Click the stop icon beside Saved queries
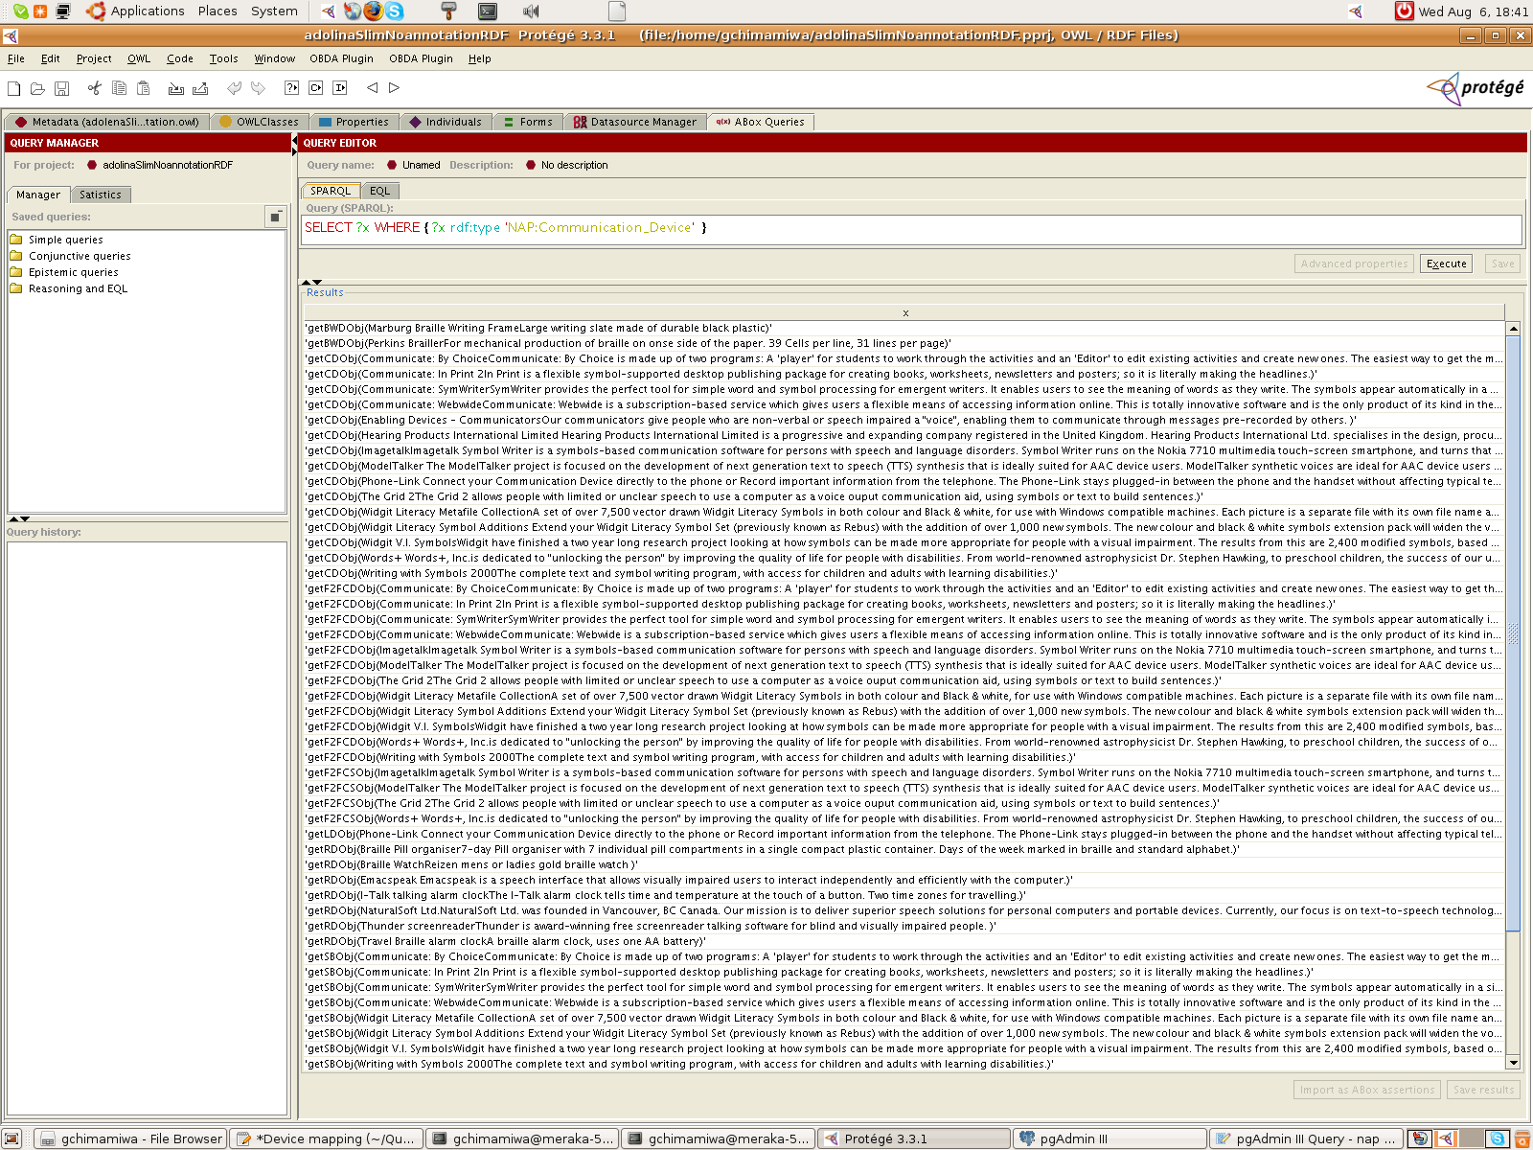Image resolution: width=1533 pixels, height=1150 pixels. tap(275, 217)
